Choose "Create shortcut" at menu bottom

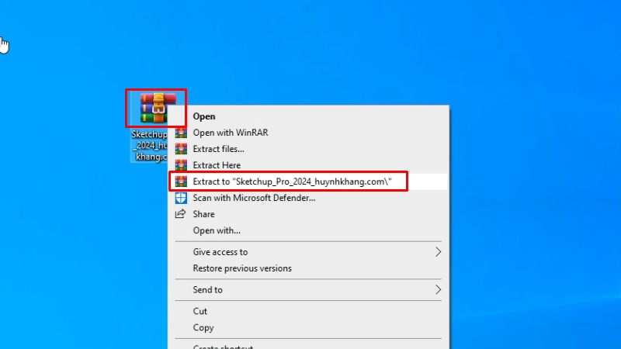click(223, 346)
